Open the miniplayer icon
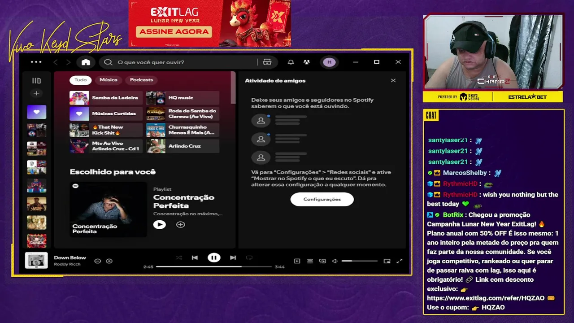The width and height of the screenshot is (574, 323). (387, 261)
